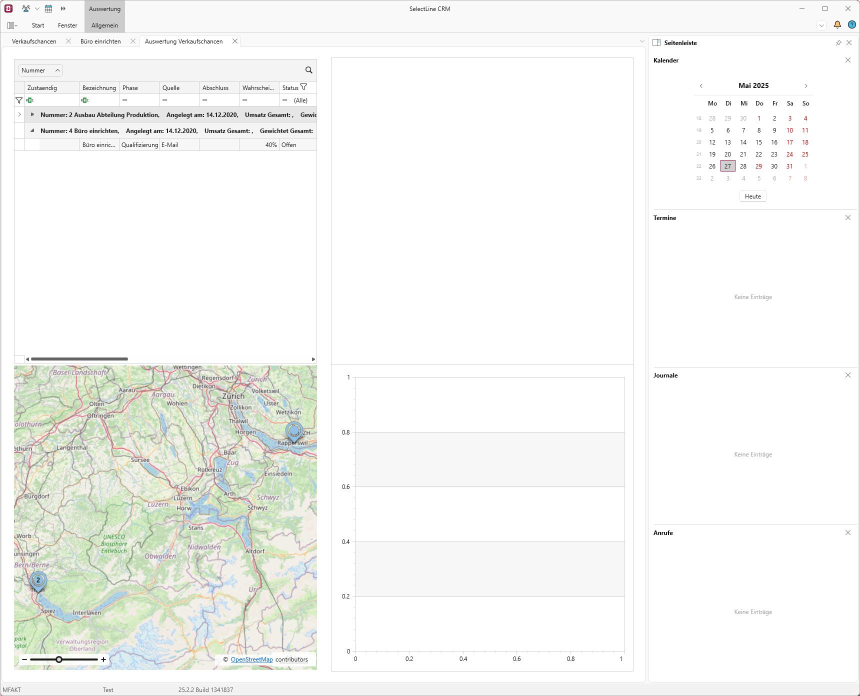Close the Seitenleiste panel
The height and width of the screenshot is (696, 860).
(849, 43)
